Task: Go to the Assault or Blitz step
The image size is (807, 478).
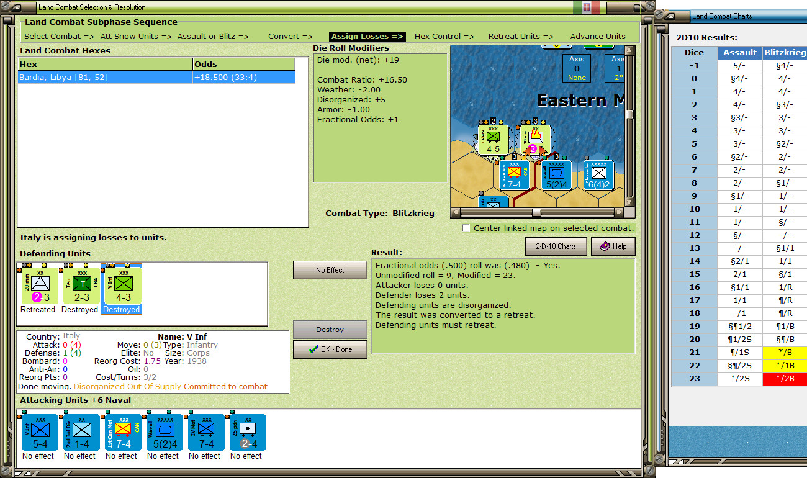Action: click(x=213, y=37)
